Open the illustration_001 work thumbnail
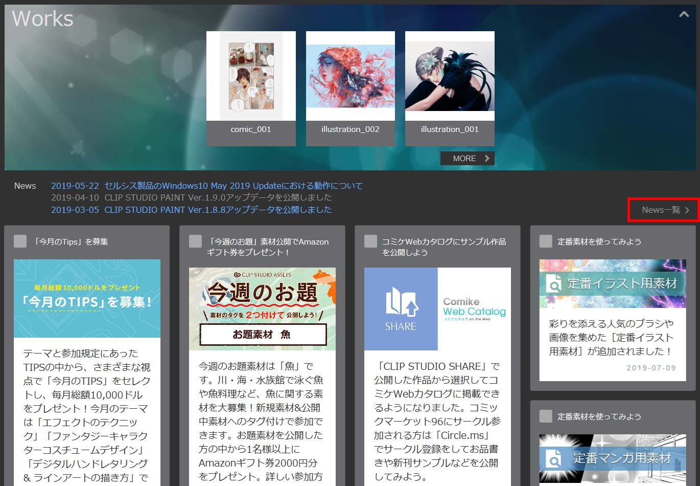The height and width of the screenshot is (486, 700). pyautogui.click(x=450, y=76)
